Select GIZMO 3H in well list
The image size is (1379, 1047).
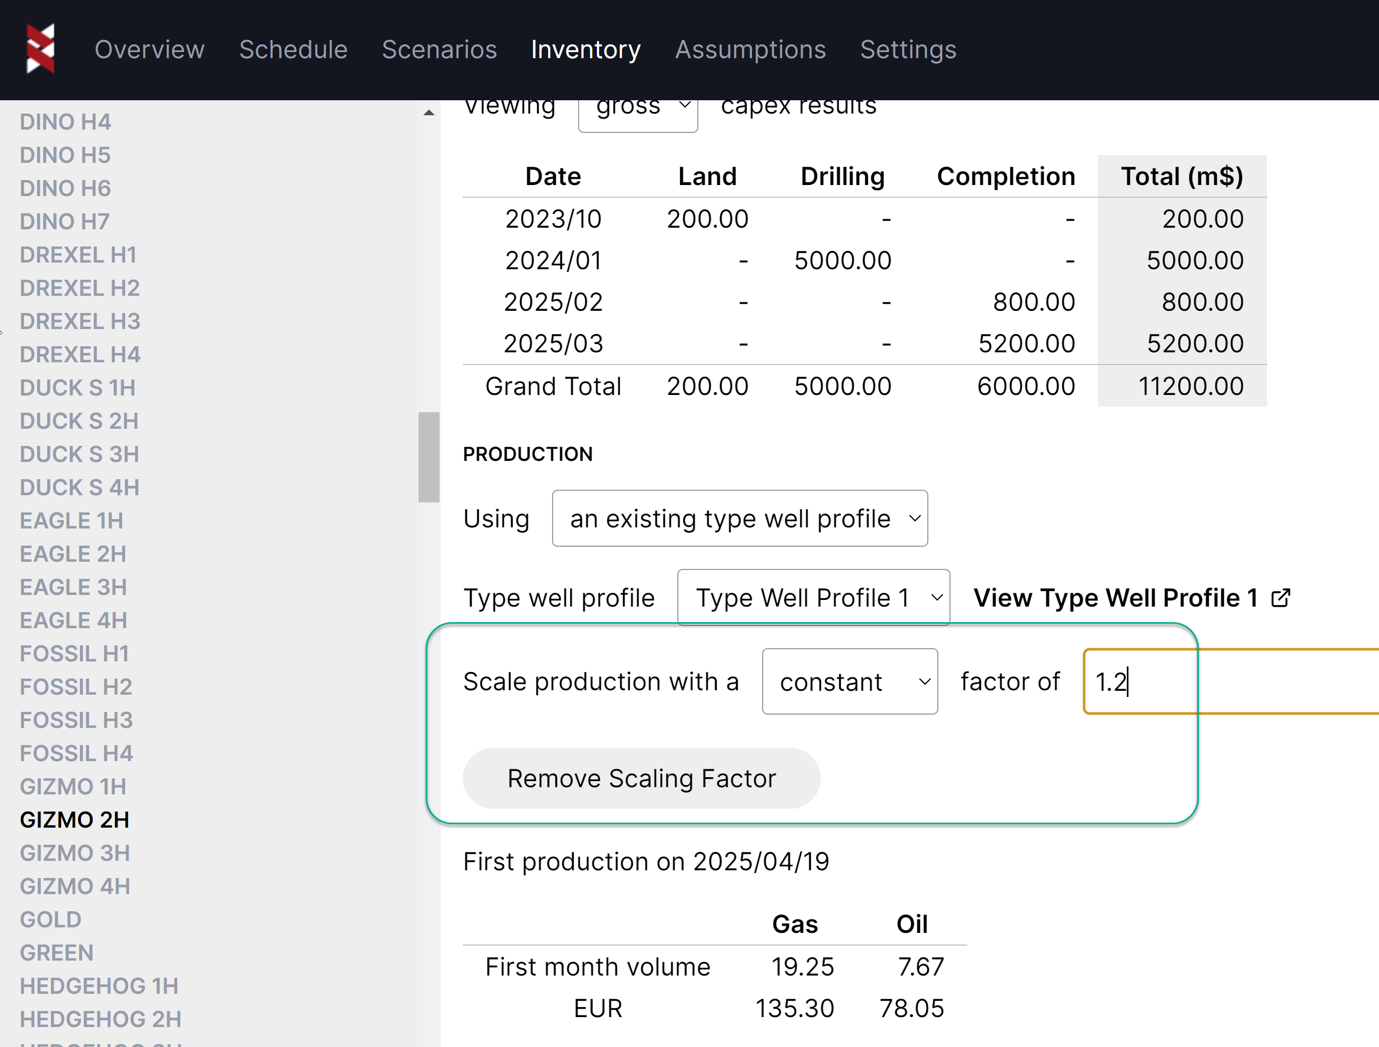[x=75, y=853]
